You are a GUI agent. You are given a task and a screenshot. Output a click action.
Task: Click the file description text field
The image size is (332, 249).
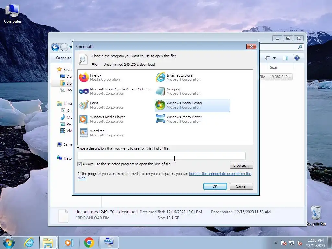tap(161, 156)
